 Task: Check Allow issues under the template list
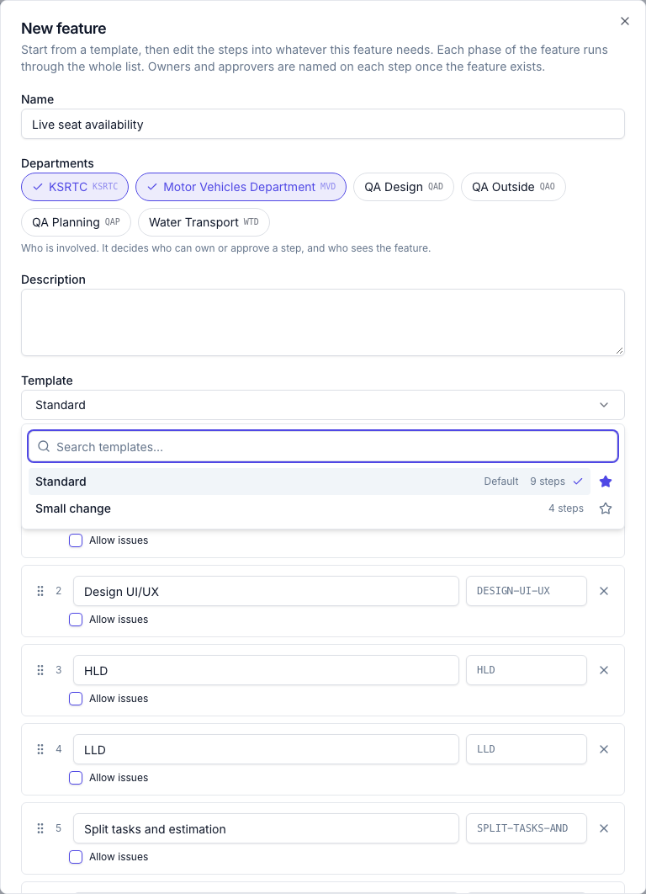pos(76,540)
